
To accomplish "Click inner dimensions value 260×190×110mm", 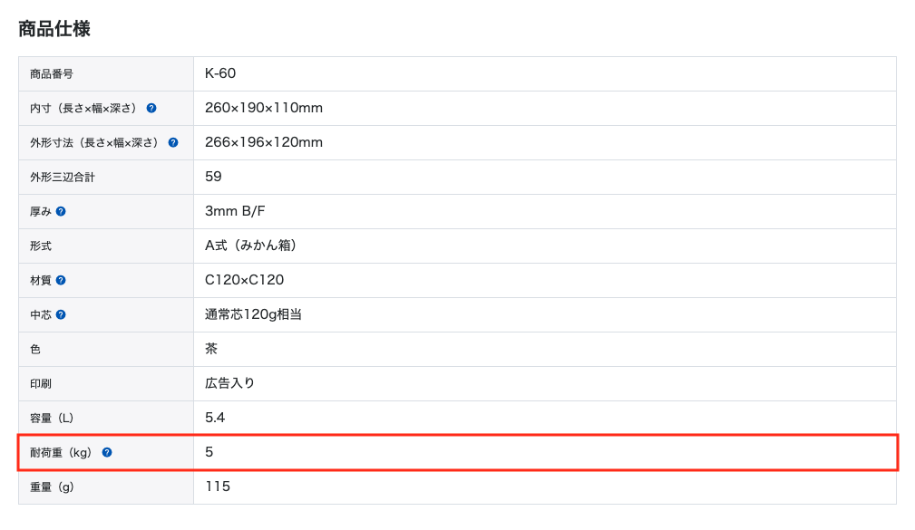I will 264,108.
